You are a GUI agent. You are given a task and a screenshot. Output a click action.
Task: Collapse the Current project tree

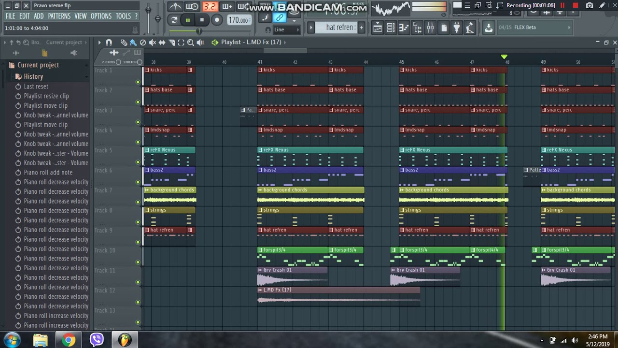click(x=86, y=65)
